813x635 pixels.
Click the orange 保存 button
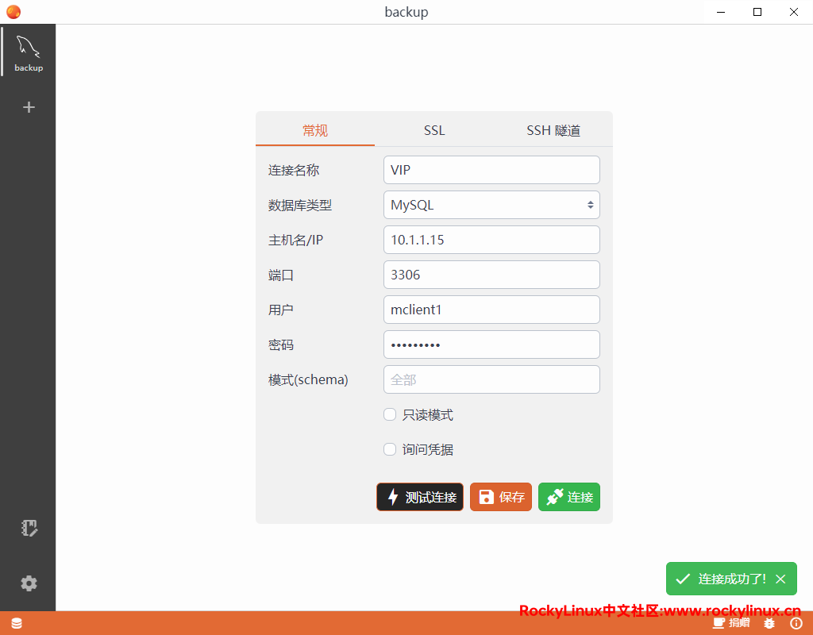[x=501, y=497]
